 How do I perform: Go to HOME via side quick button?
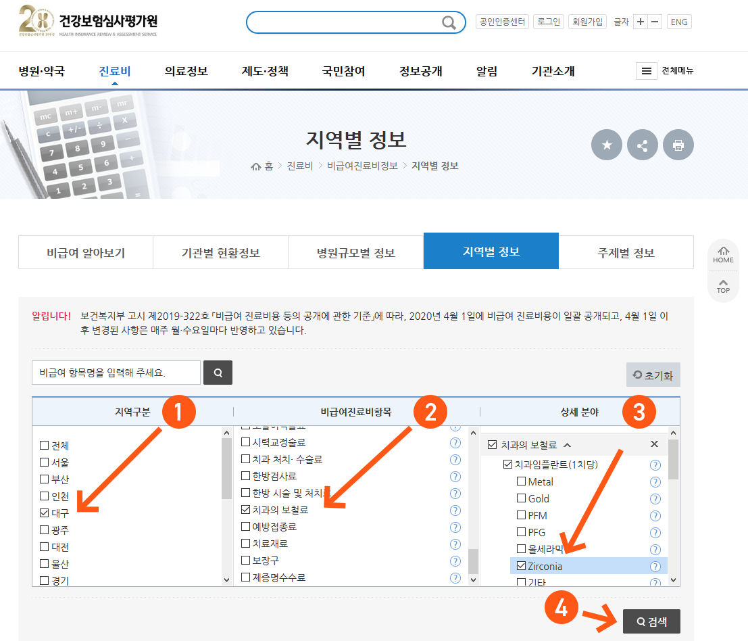(x=723, y=256)
